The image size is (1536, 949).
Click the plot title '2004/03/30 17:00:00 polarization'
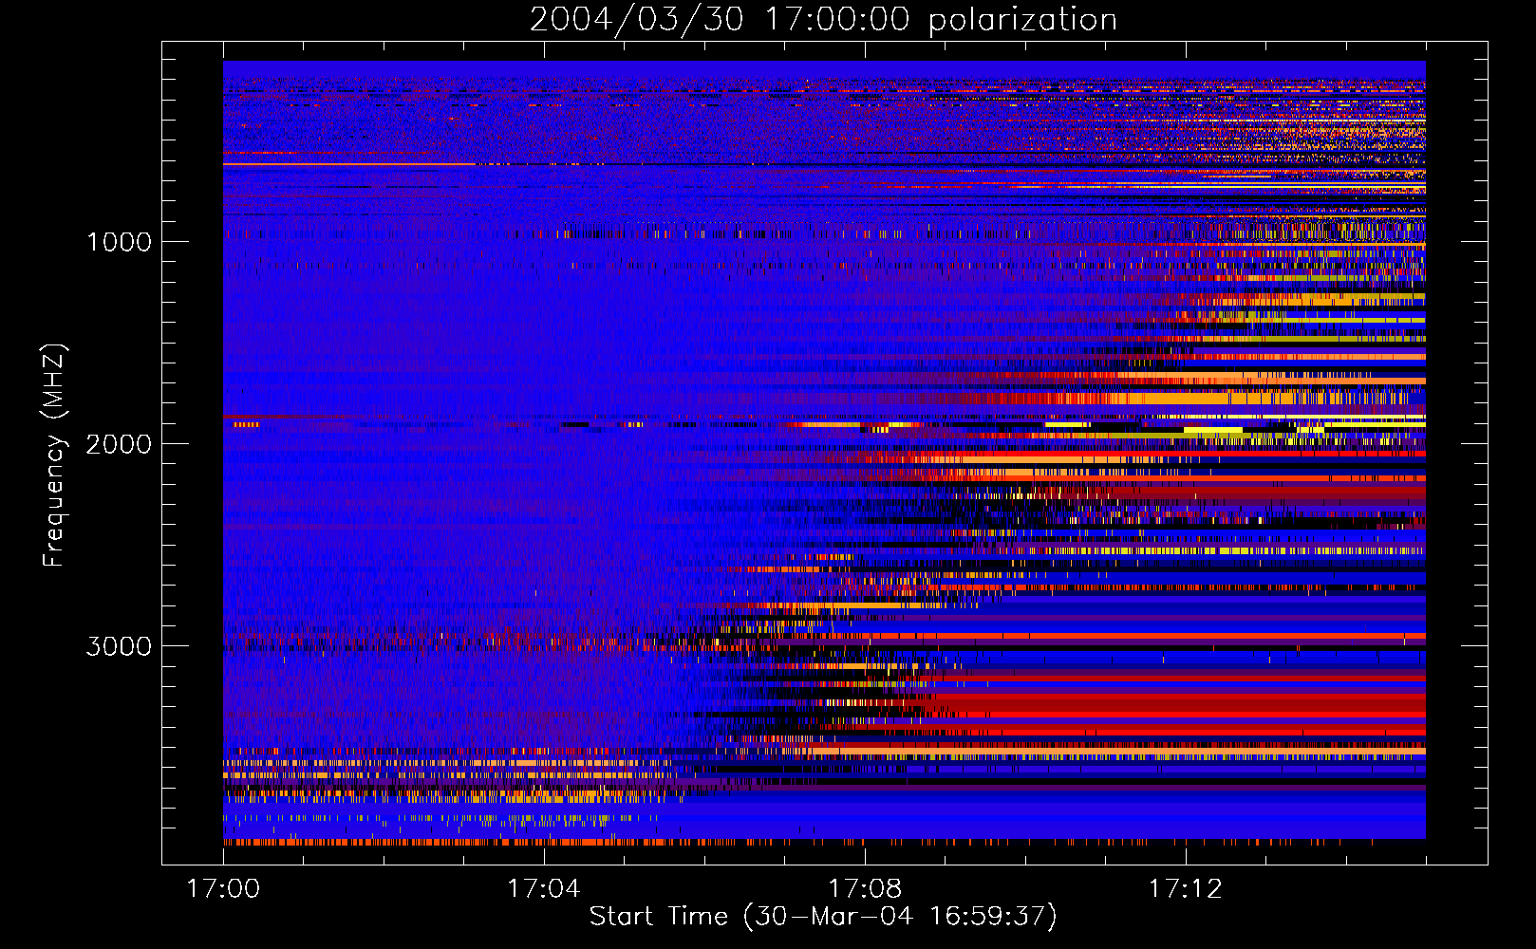(823, 20)
